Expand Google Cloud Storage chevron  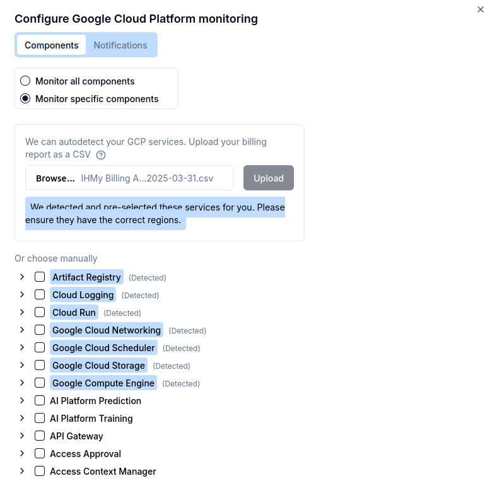click(x=22, y=365)
